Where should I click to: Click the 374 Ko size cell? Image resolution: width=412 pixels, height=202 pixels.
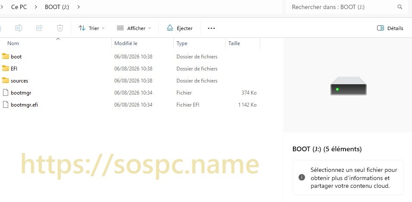point(249,93)
